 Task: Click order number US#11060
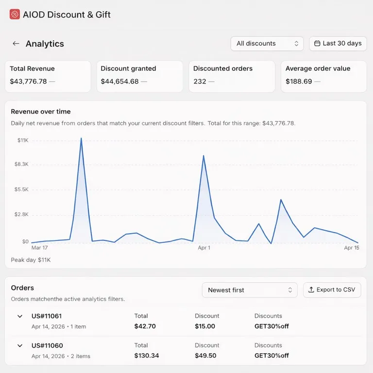(x=47, y=345)
